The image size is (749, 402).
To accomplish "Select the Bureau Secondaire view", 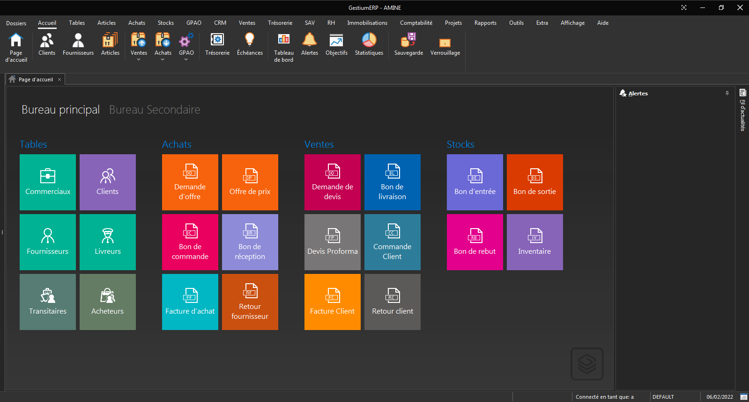I will [x=155, y=109].
